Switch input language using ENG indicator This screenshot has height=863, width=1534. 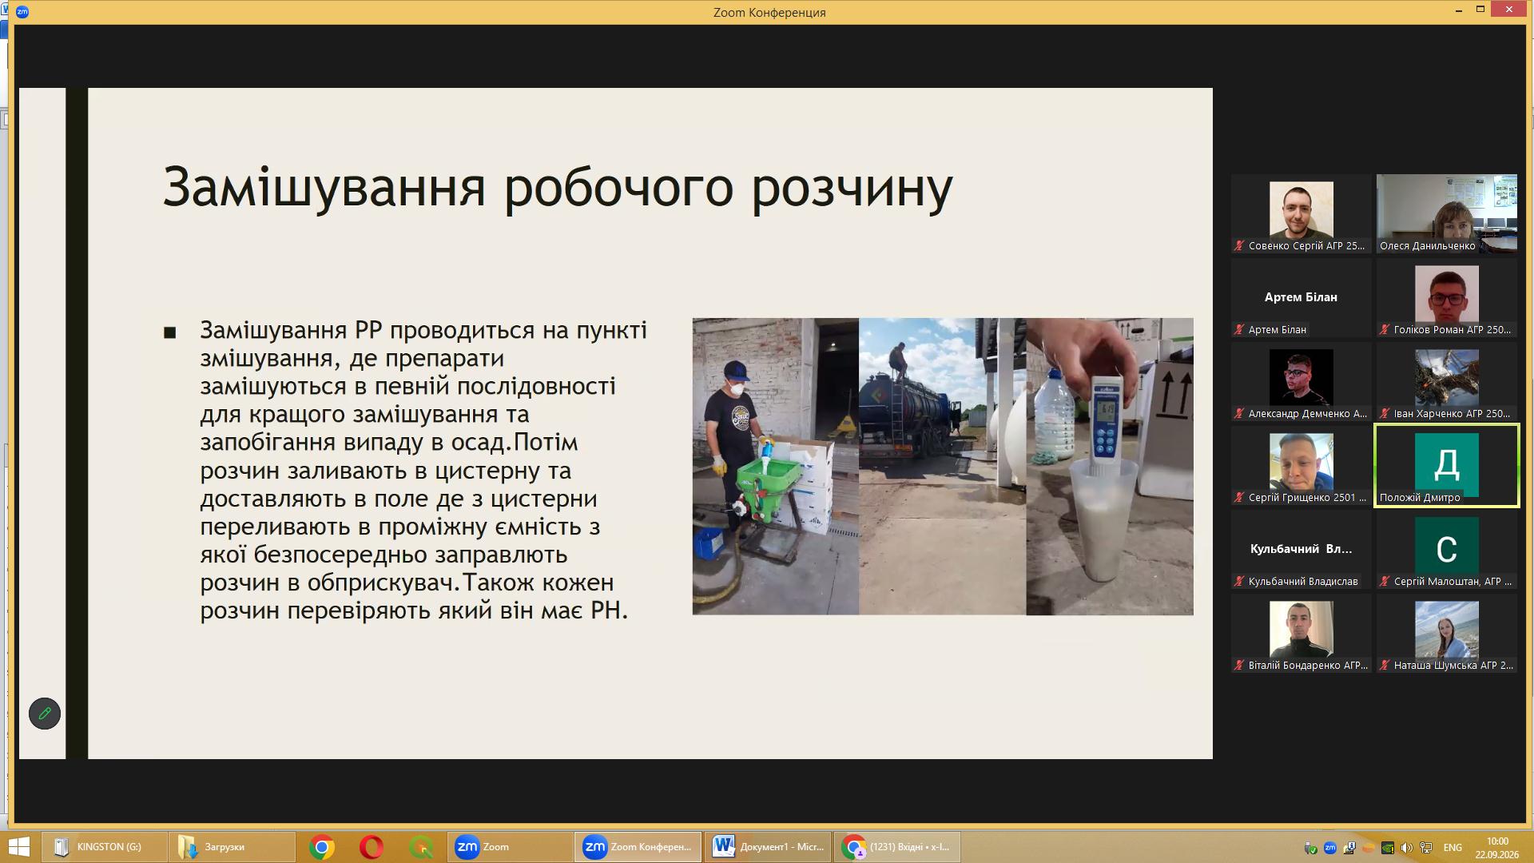pyautogui.click(x=1453, y=848)
